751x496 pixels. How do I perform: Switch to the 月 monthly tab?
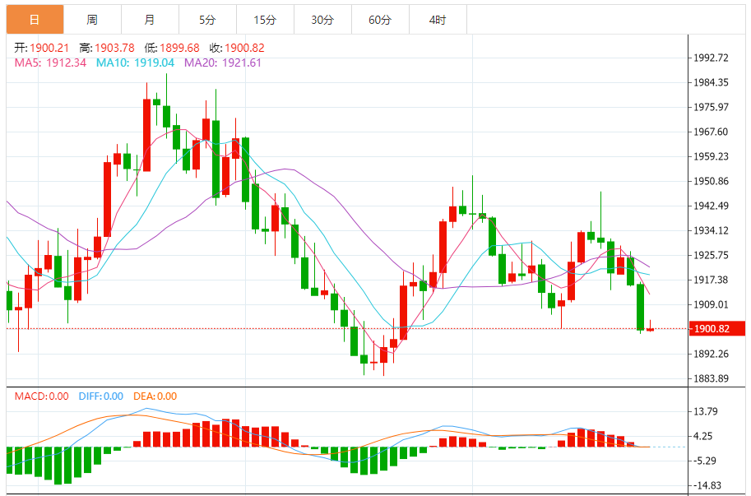(x=150, y=20)
